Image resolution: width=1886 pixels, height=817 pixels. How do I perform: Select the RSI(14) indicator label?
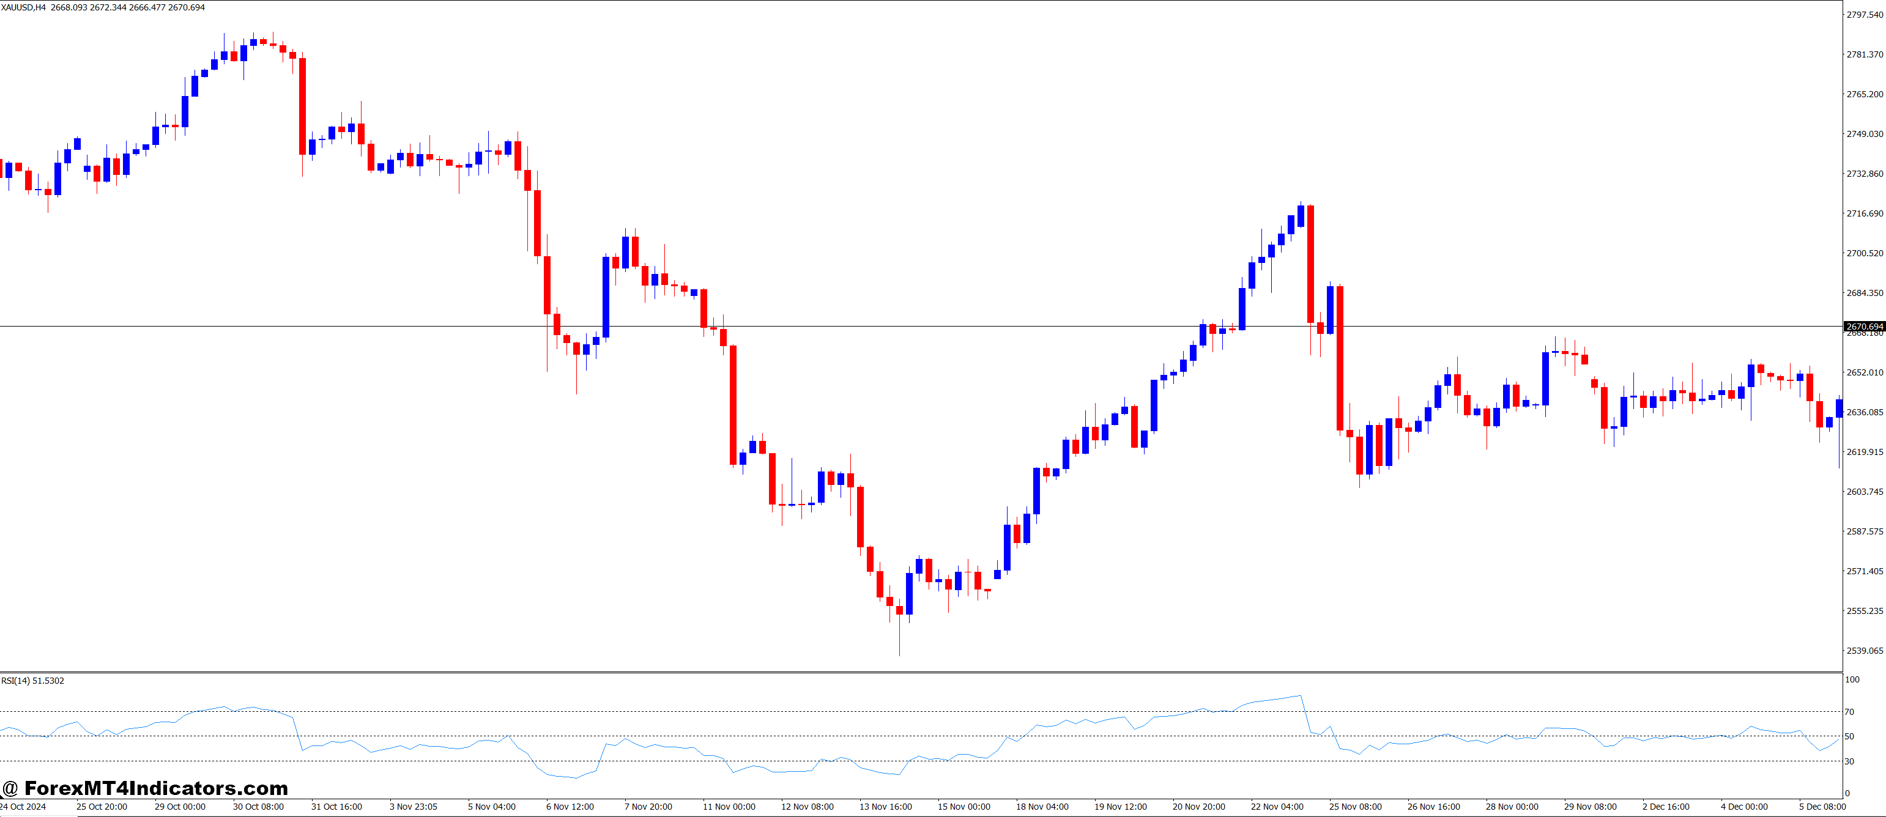(x=33, y=681)
